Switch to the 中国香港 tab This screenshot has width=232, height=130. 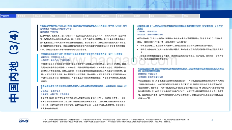[x=25, y=16]
